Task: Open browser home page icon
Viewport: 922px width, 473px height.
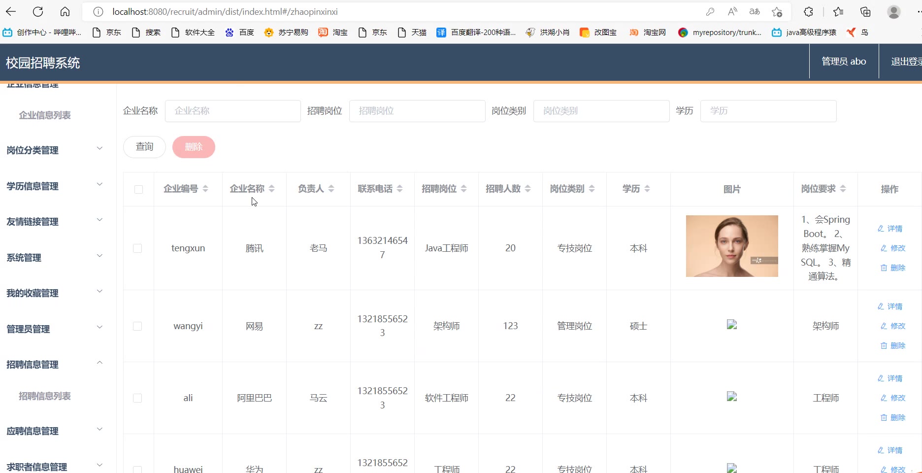Action: click(65, 12)
